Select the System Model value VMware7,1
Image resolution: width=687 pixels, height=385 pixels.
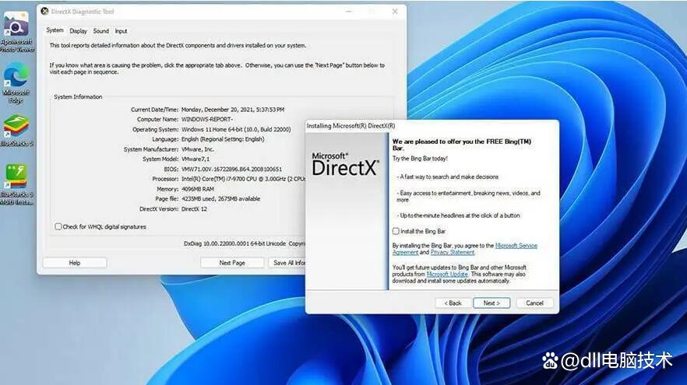(x=196, y=159)
